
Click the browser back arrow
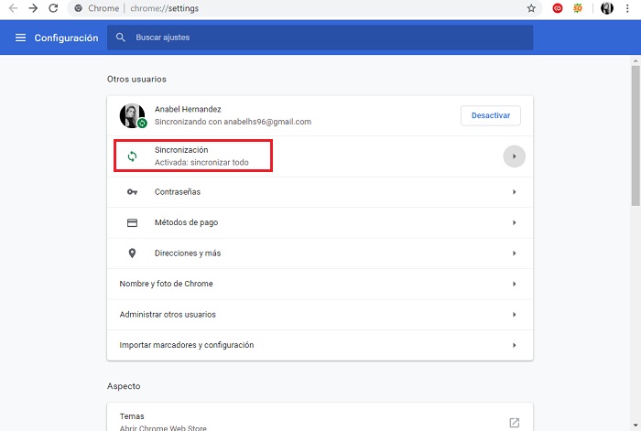tap(12, 8)
